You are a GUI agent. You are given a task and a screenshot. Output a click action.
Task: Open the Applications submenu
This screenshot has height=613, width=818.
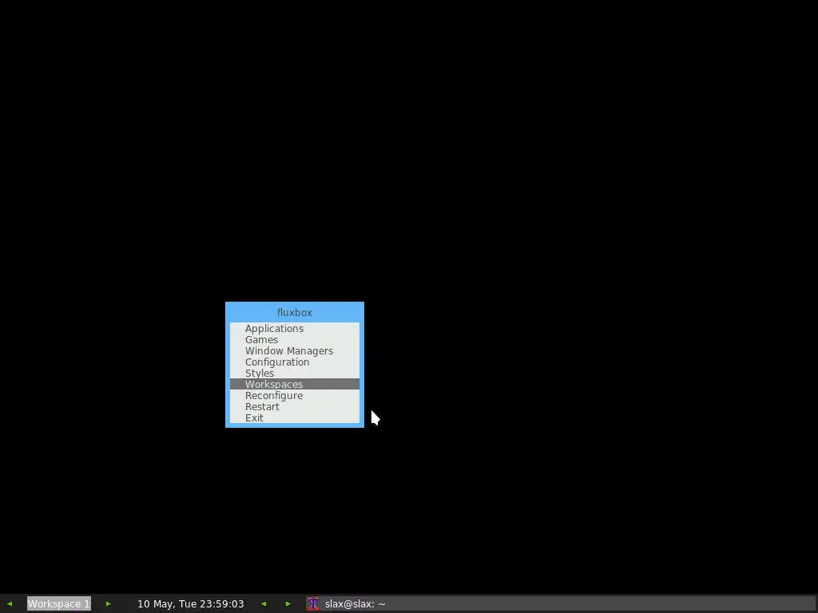pos(294,328)
